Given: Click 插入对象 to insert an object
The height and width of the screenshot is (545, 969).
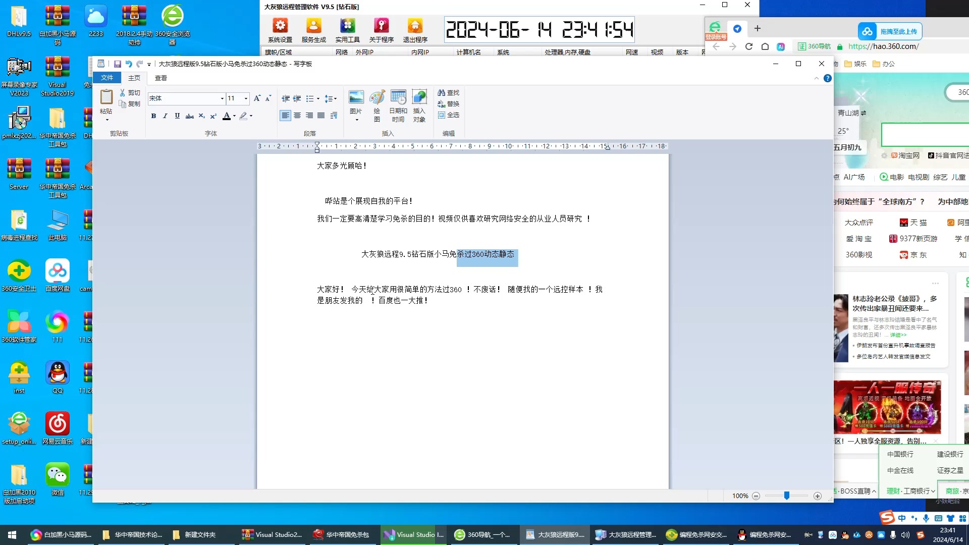Looking at the screenshot, I should (419, 105).
